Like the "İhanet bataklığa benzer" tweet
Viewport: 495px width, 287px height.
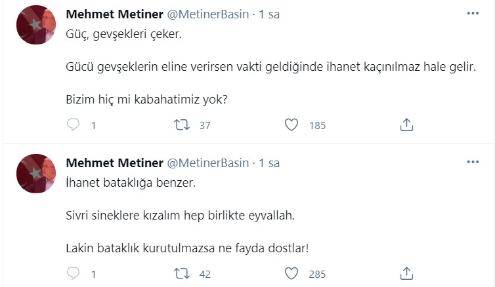[292, 273]
